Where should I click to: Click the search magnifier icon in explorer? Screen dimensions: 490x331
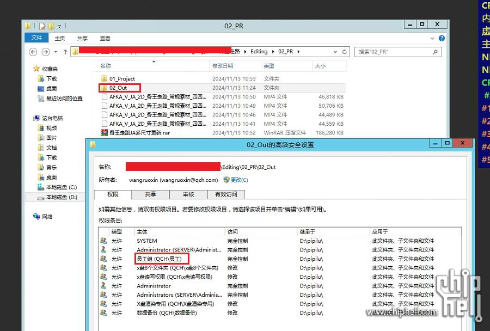pos(435,52)
